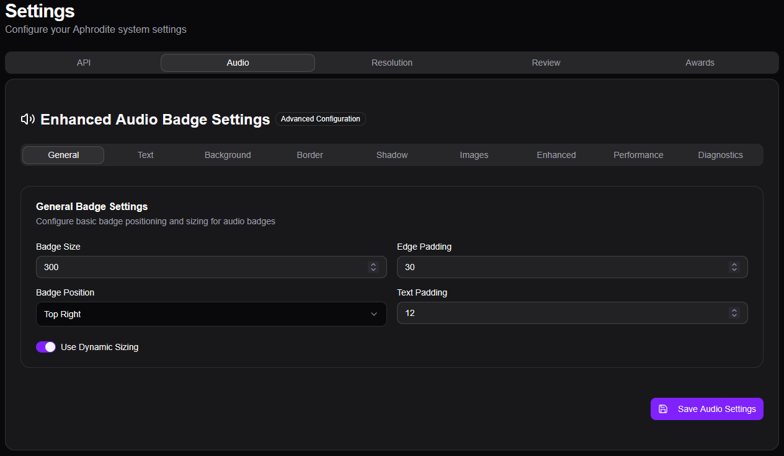Open the Awards settings tab
Screen dimensions: 784x456
point(700,63)
